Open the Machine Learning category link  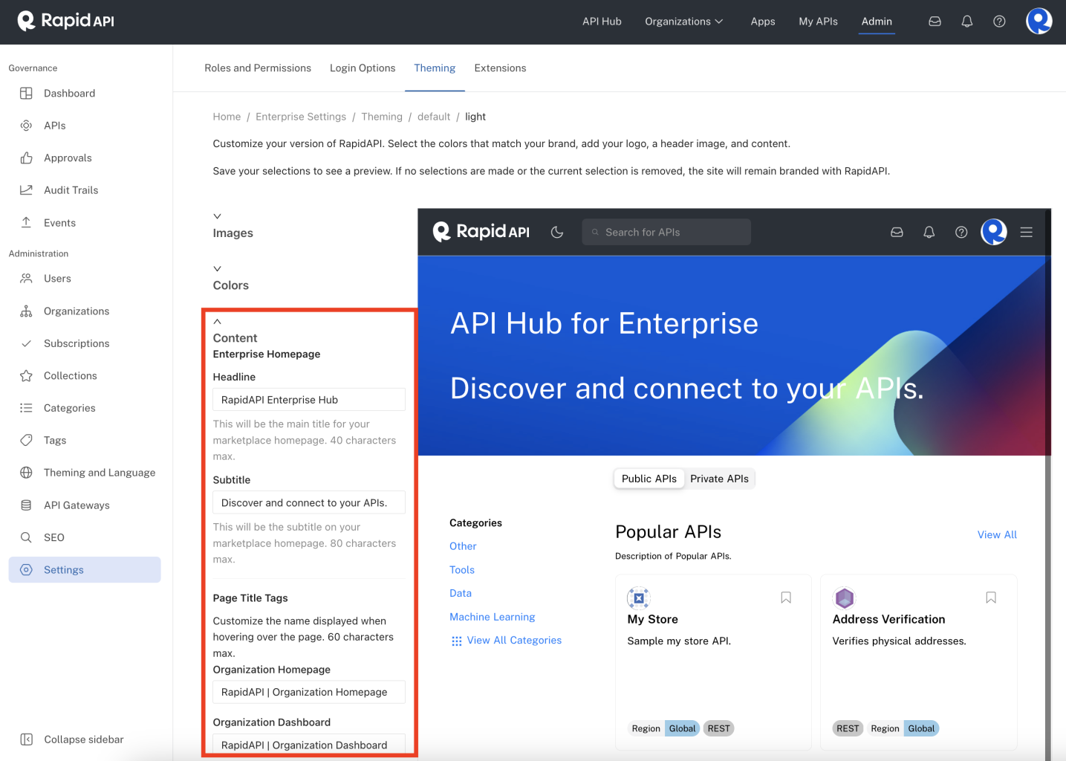point(492,617)
